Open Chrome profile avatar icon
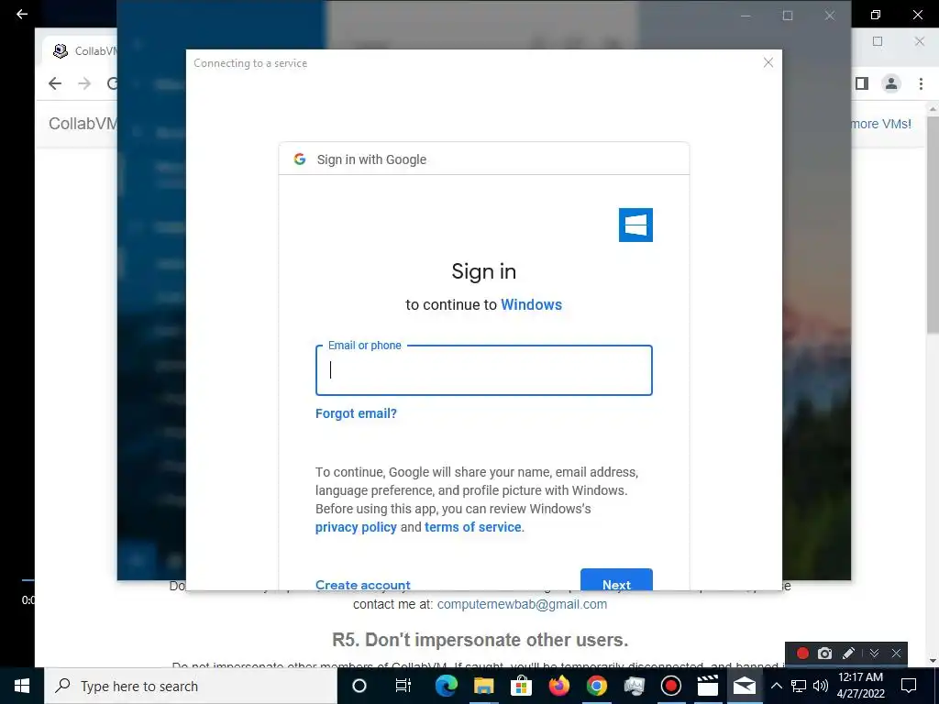The width and height of the screenshot is (939, 704). click(x=891, y=83)
